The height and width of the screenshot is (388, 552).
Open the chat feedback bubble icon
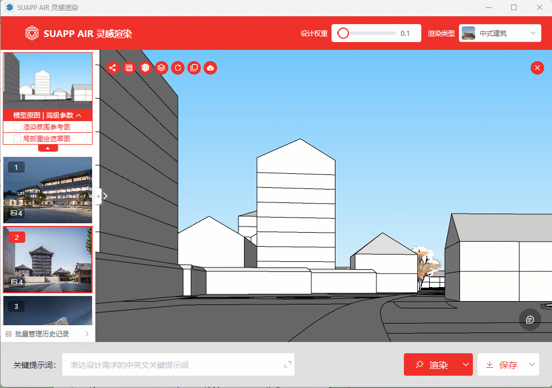[530, 320]
